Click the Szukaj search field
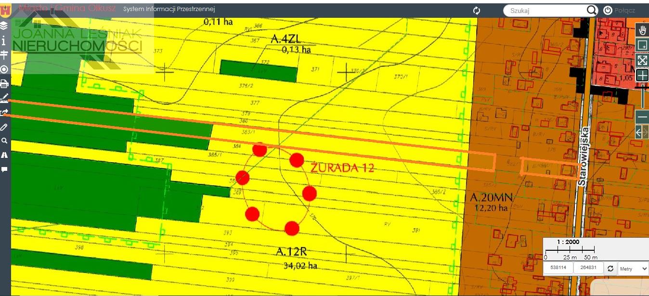Viewport: 649px width, 296px height. [544, 10]
